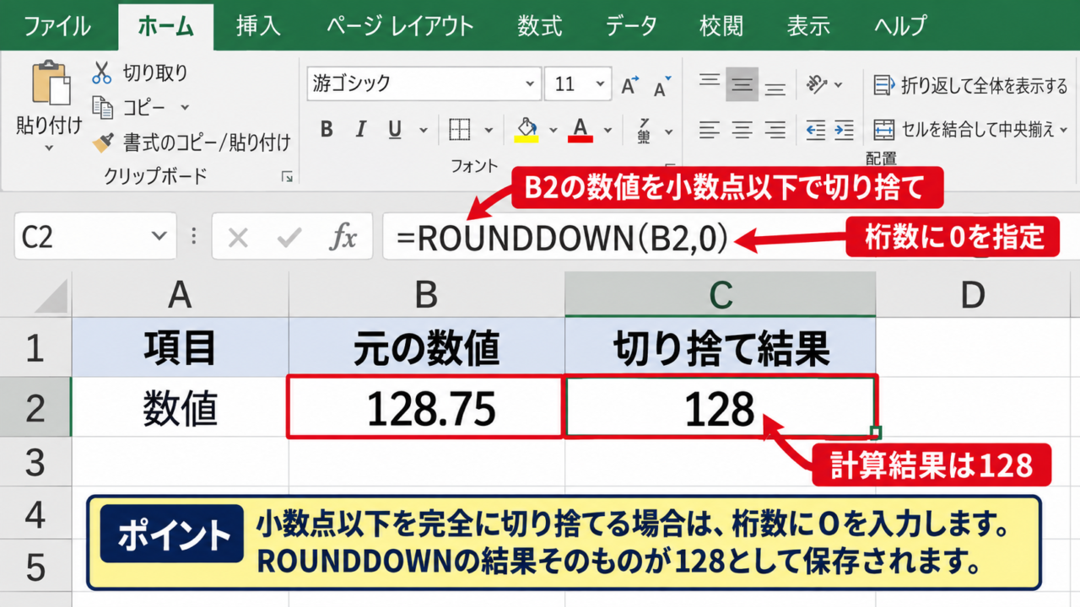Center cell text horizontally
The image size is (1080, 607).
pyautogui.click(x=742, y=130)
